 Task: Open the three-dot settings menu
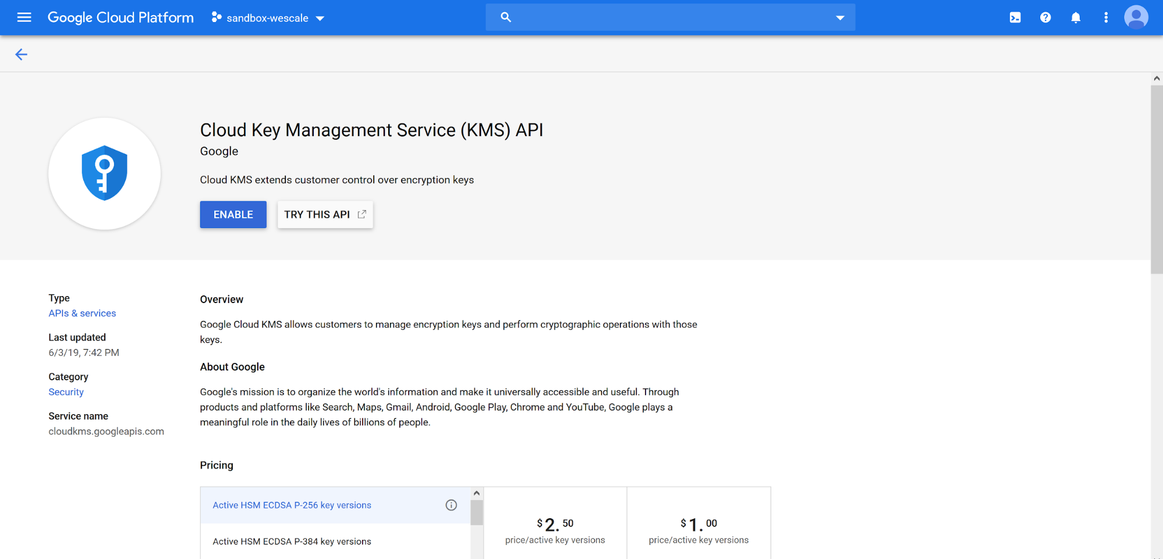[x=1106, y=17]
